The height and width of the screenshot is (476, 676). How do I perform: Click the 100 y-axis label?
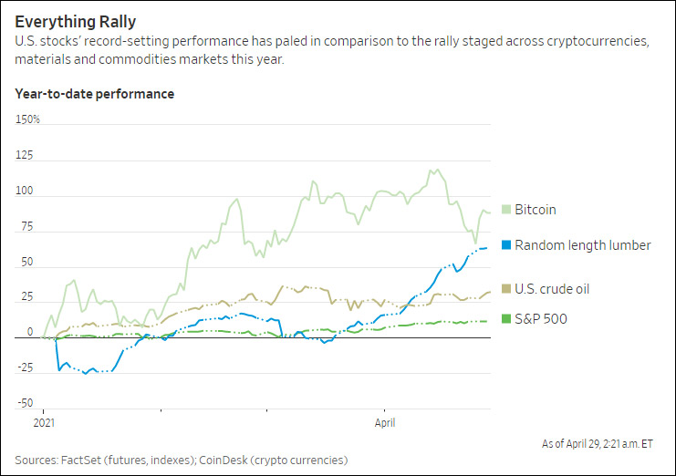click(24, 191)
